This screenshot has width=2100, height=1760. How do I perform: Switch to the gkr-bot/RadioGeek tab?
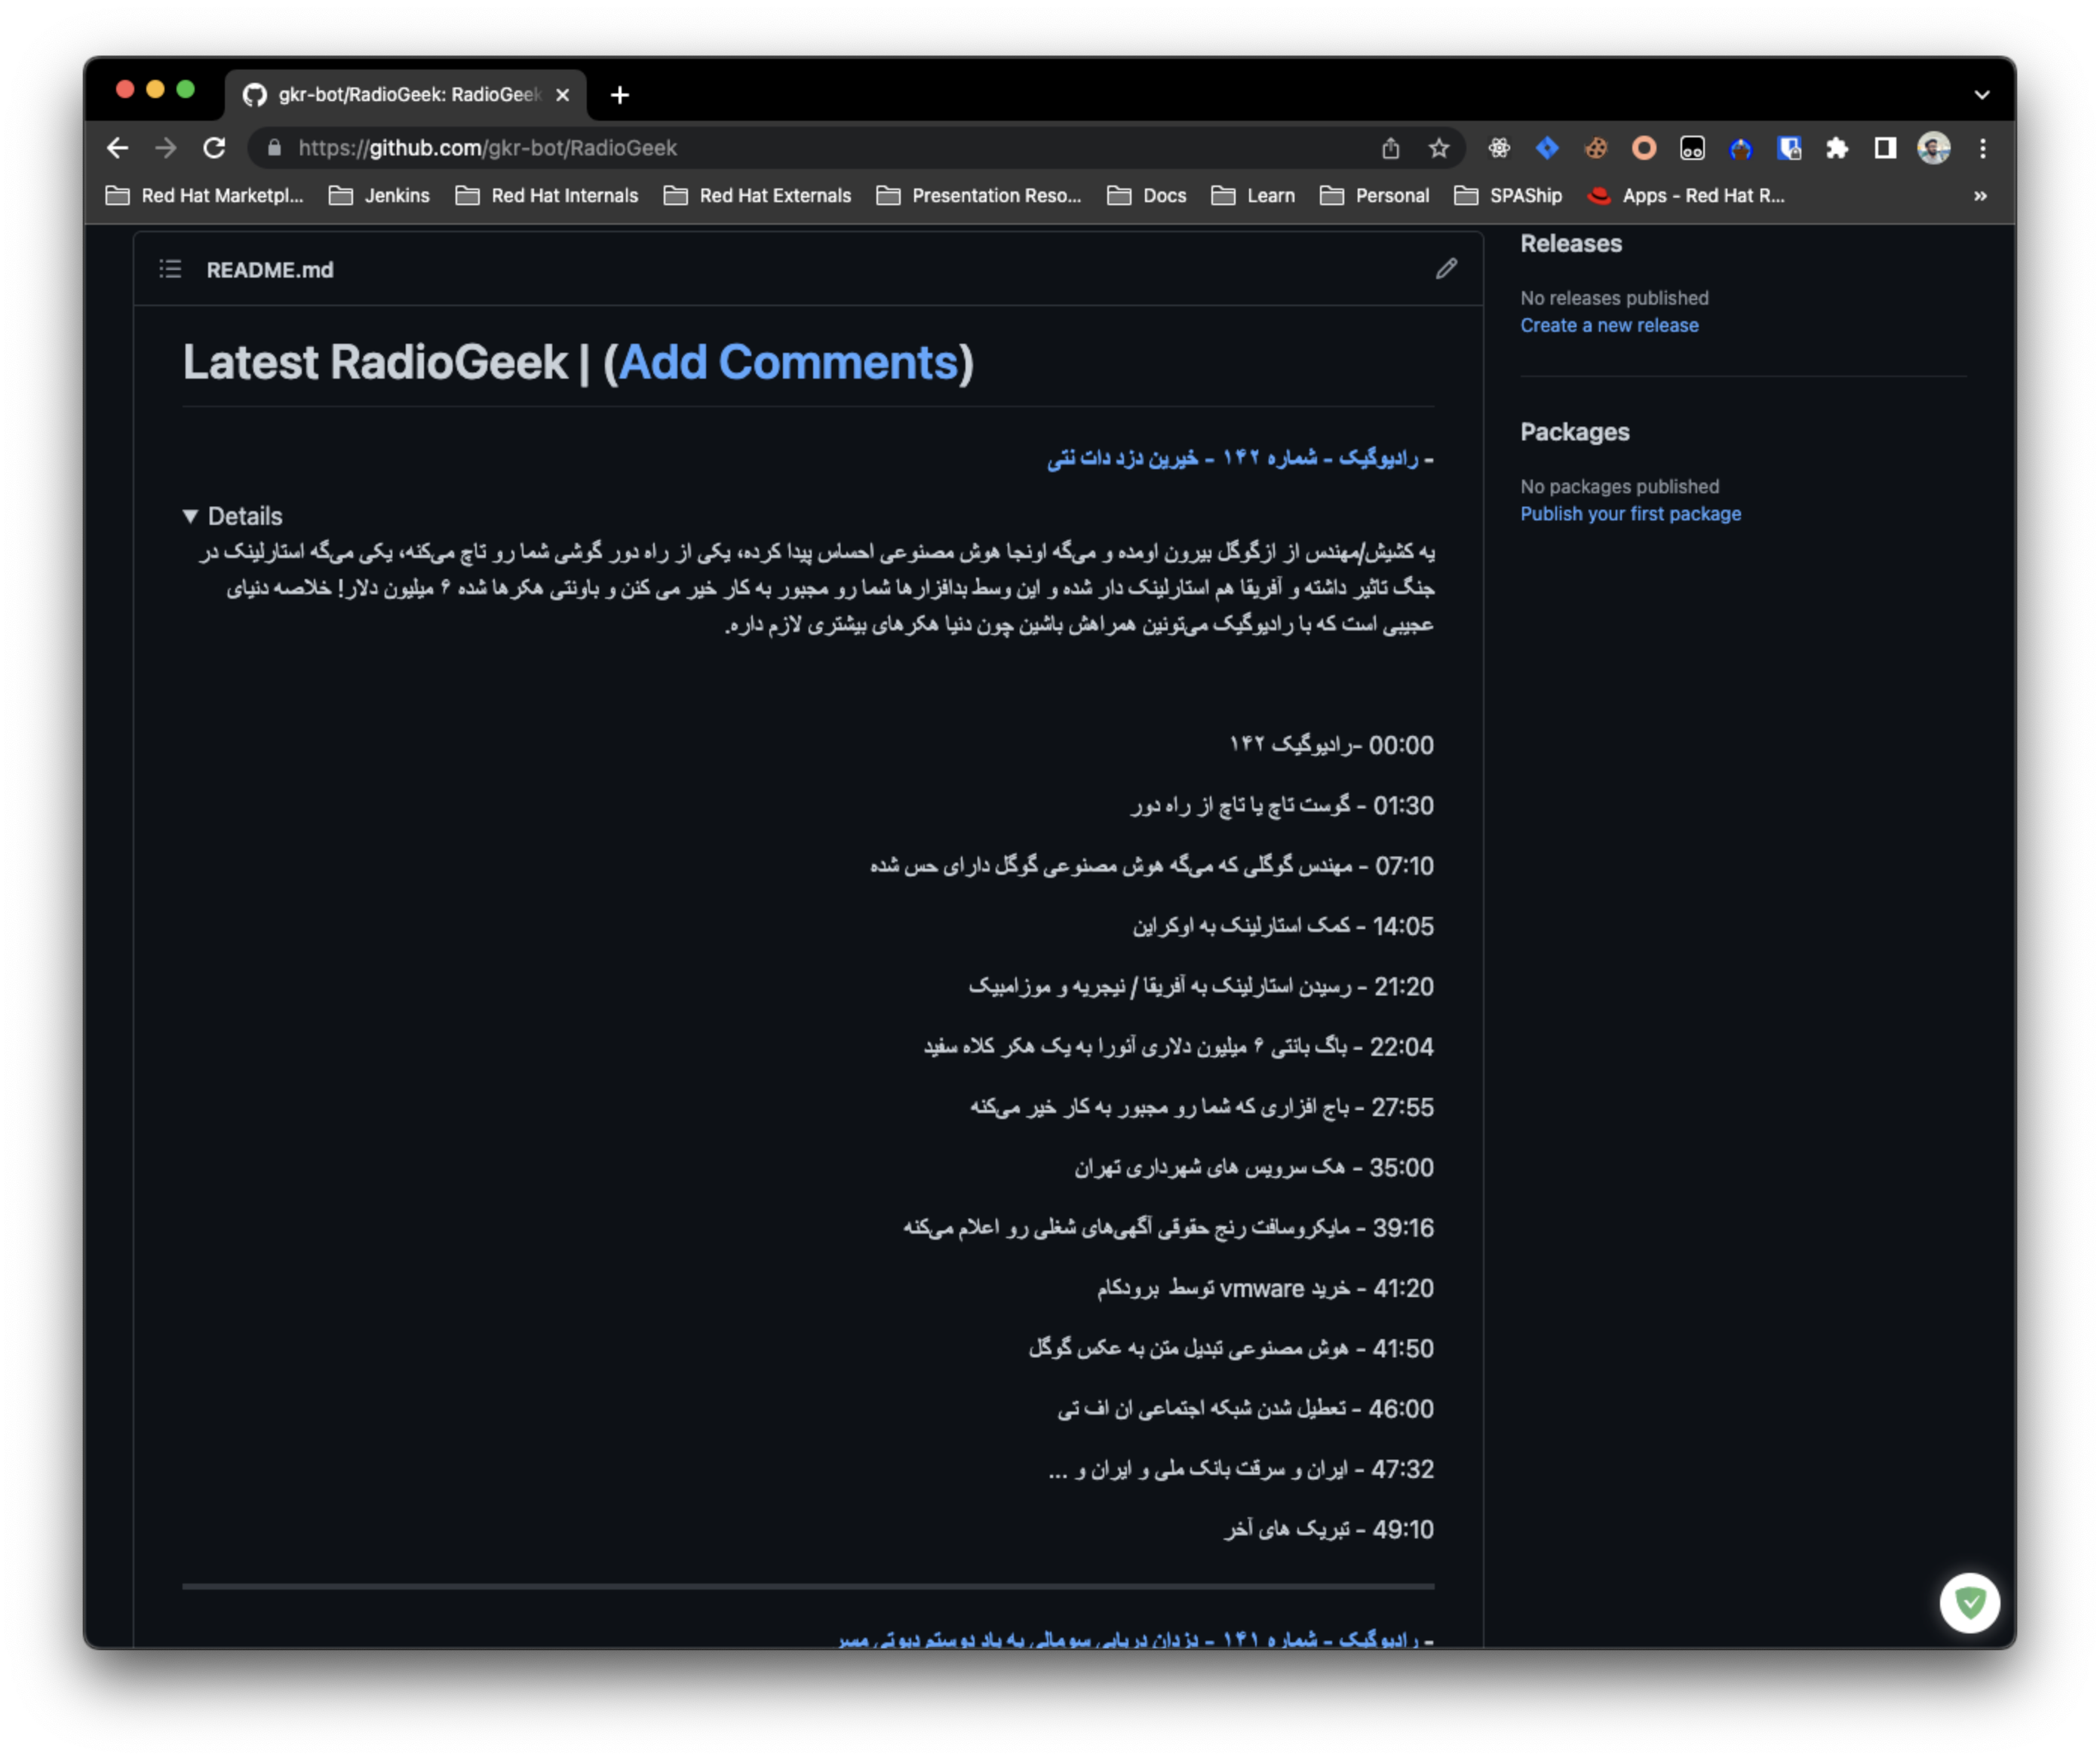point(400,94)
